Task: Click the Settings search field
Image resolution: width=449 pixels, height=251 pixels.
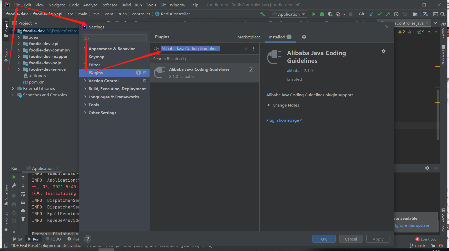Action: point(114,38)
